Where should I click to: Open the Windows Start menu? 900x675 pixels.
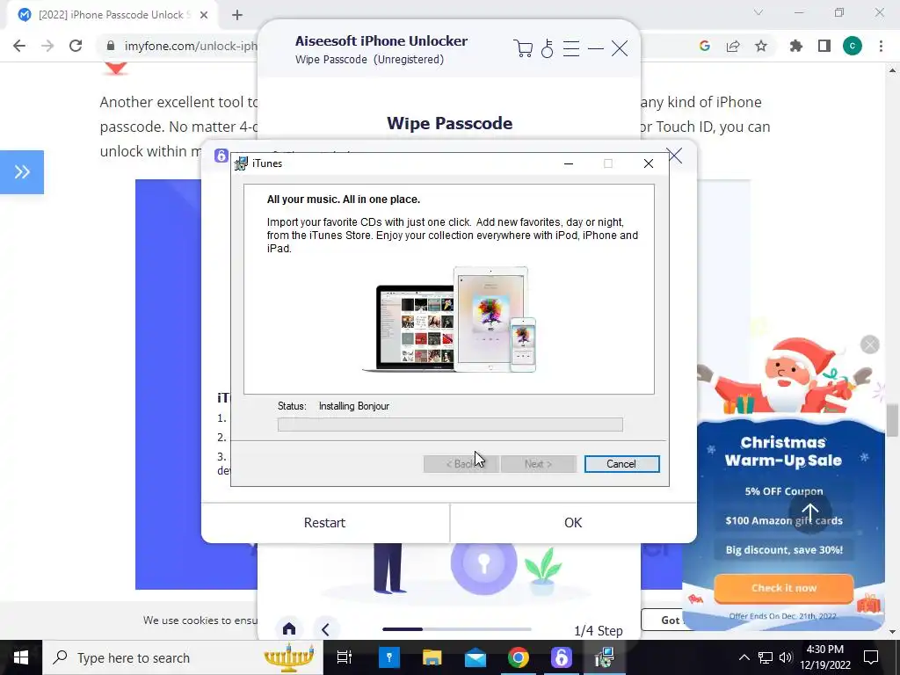click(x=21, y=657)
